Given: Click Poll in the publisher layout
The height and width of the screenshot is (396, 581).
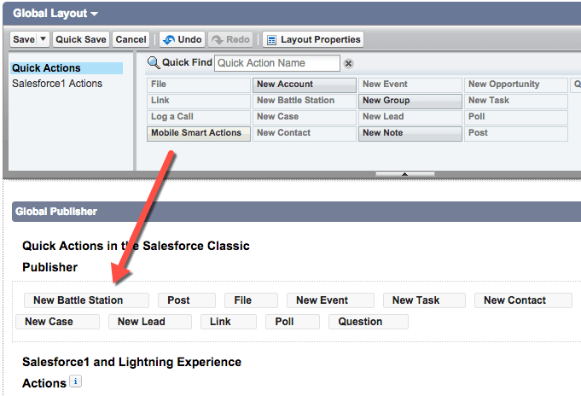Looking at the screenshot, I should [293, 322].
